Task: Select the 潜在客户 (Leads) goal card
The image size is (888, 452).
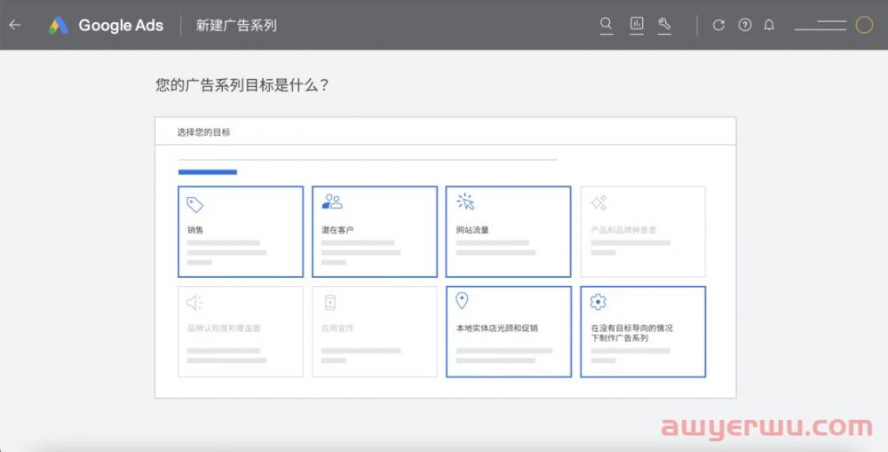Action: 375,232
